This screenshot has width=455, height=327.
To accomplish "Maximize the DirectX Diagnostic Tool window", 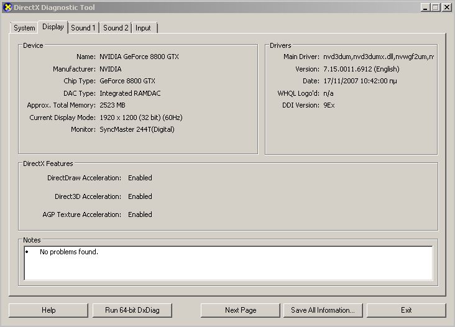I will pos(436,7).
